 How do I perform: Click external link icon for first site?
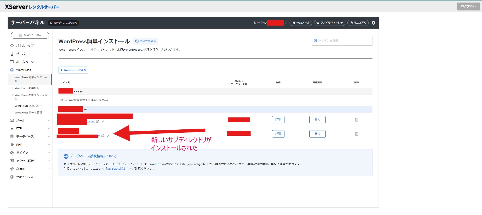tap(97, 122)
